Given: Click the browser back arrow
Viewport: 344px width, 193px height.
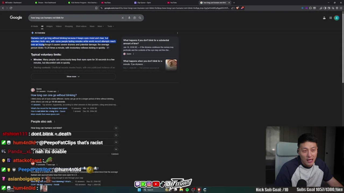Looking at the screenshot, I should click(3, 8).
